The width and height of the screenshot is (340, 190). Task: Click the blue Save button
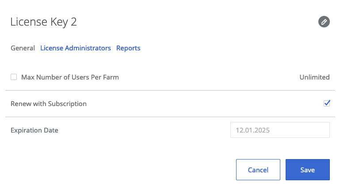307,170
